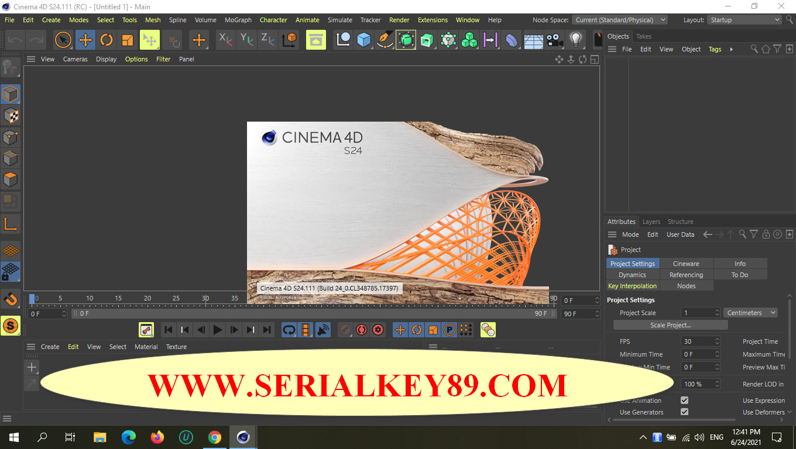Open the Objects manager Tags menu
The width and height of the screenshot is (796, 449).
point(715,49)
